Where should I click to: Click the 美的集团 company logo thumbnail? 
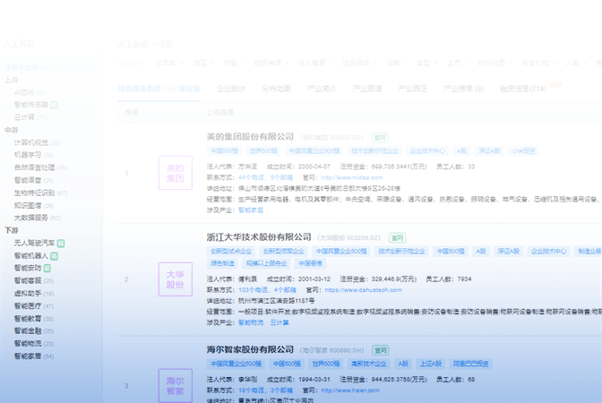176,174
